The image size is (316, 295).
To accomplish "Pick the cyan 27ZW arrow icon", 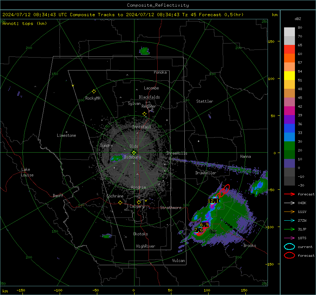I will click(x=289, y=221).
